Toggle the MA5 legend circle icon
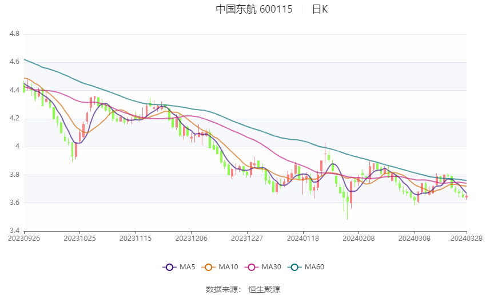Image resolution: width=486 pixels, height=295 pixels. [170, 267]
